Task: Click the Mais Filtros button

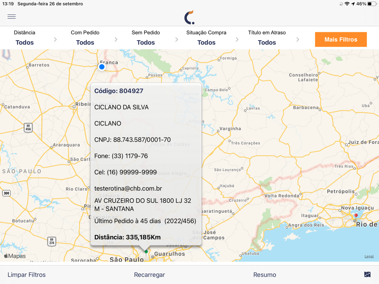Action: coord(341,39)
